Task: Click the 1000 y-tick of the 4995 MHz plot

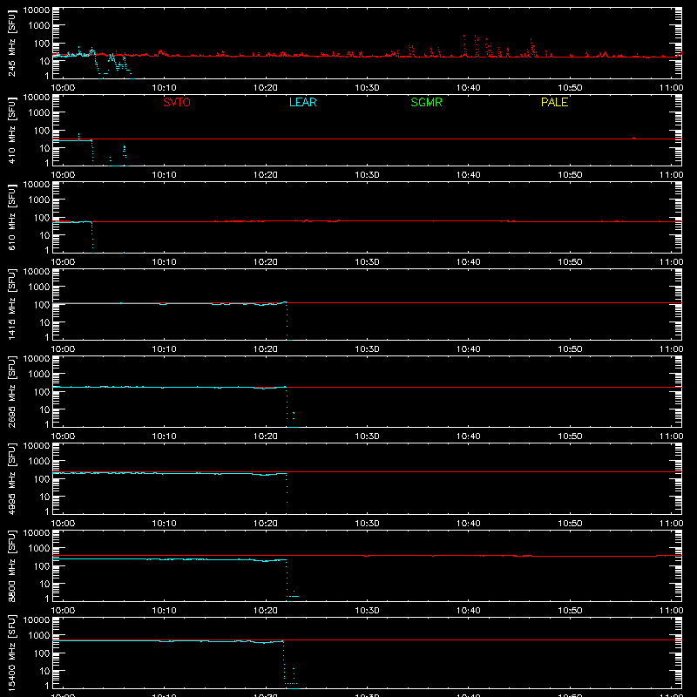Action: (x=38, y=462)
